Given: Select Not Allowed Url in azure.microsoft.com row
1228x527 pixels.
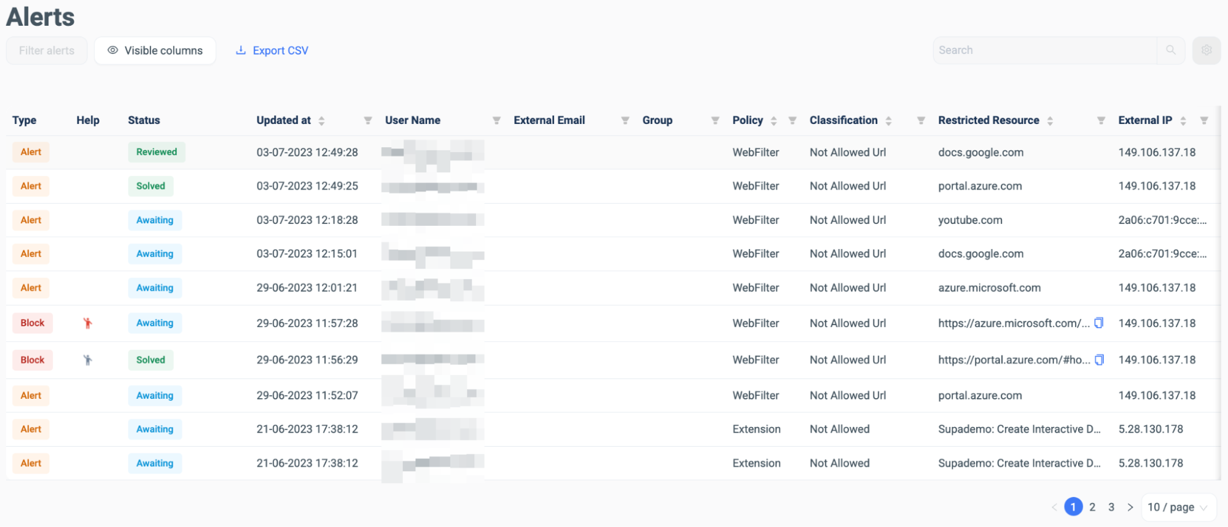Looking at the screenshot, I should 848,288.
